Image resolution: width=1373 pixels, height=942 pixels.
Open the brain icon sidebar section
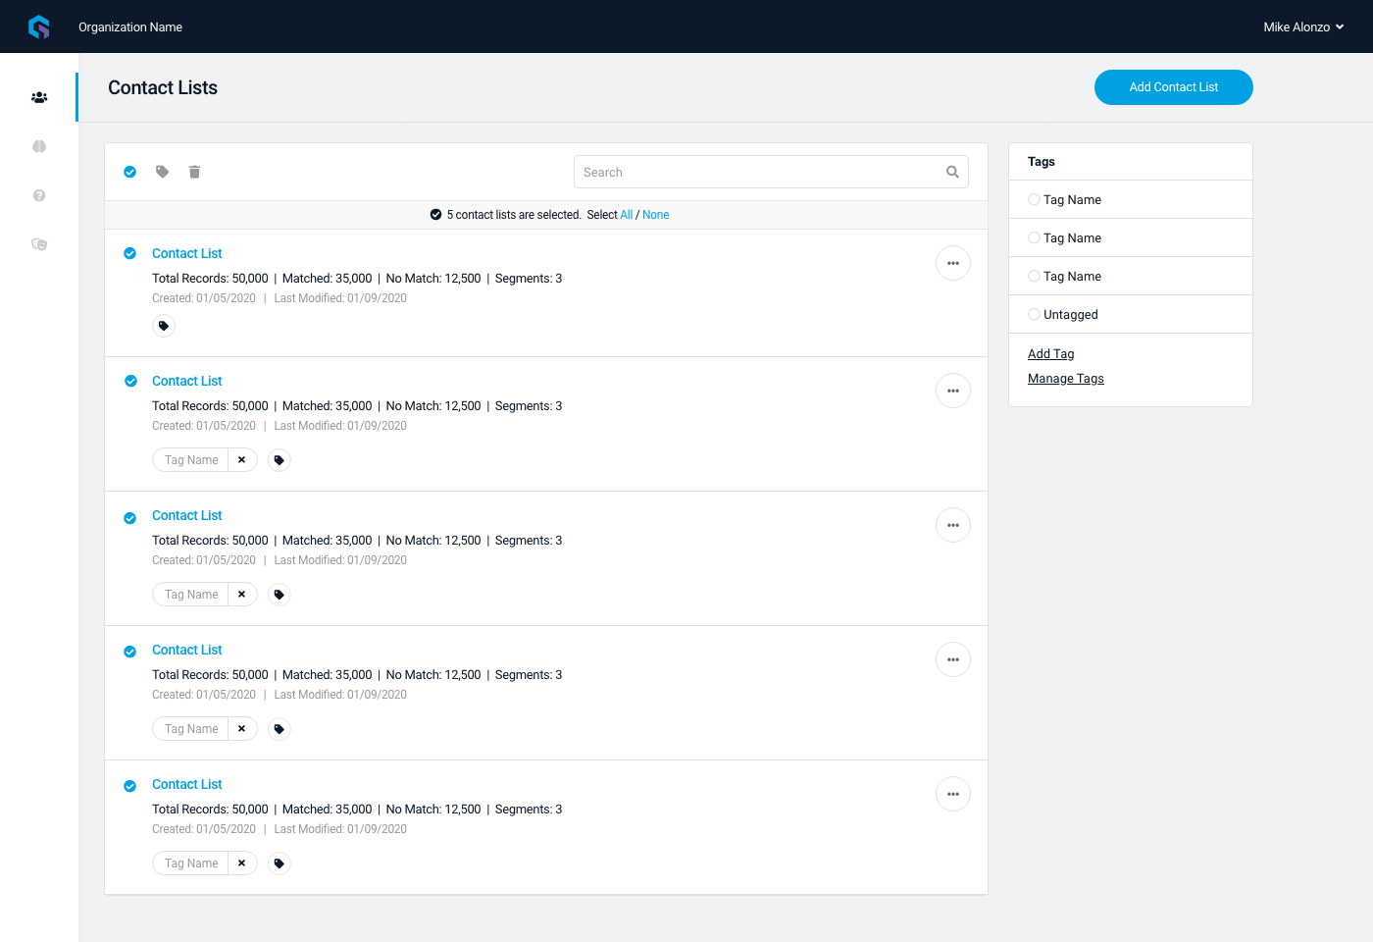[x=39, y=146]
